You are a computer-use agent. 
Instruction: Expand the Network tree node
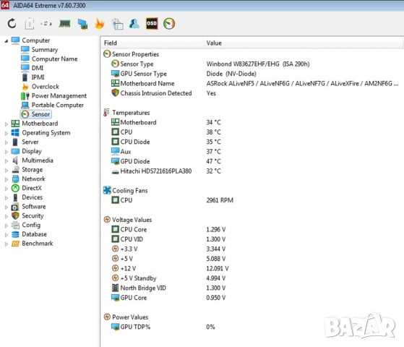(x=7, y=179)
